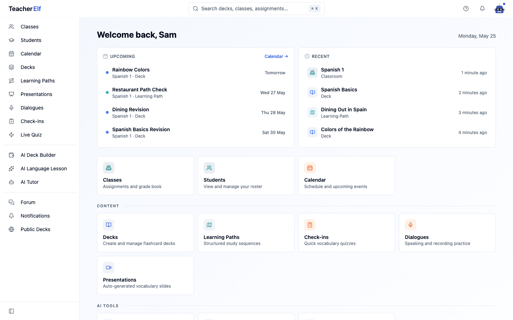513x320 pixels.
Task: Click the AI Language Lesson sparkle icon
Action: click(x=11, y=169)
